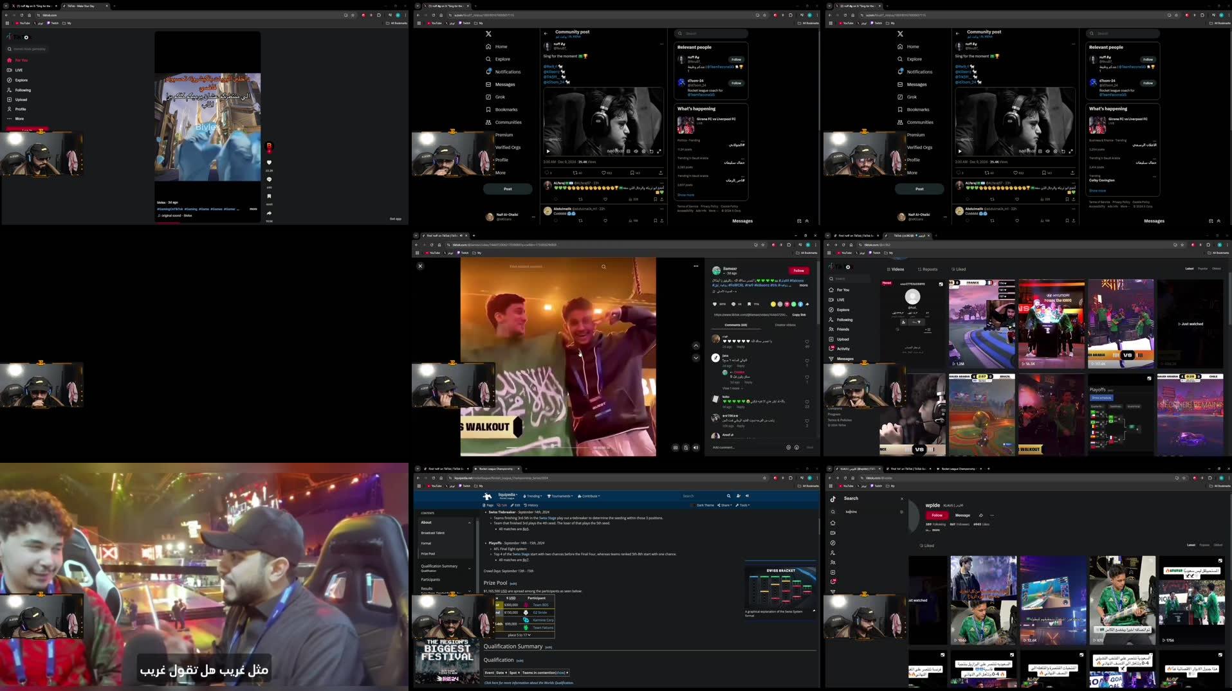The height and width of the screenshot is (691, 1232).
Task: Go to previous video with the up arrow
Action: [695, 346]
